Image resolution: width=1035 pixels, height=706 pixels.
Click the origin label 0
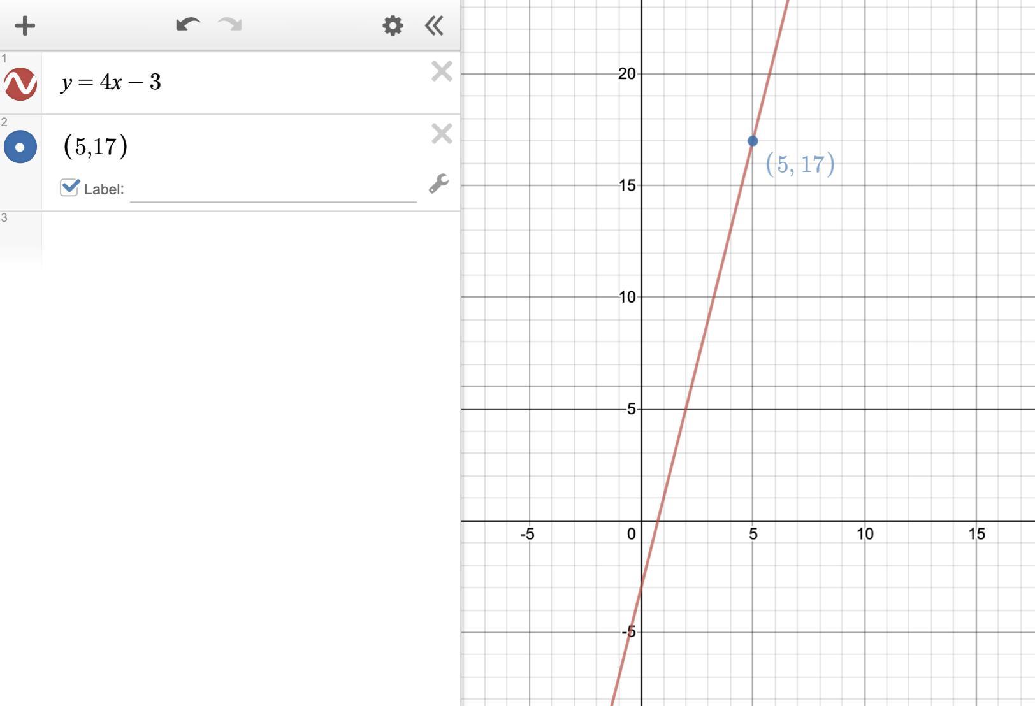(x=631, y=534)
